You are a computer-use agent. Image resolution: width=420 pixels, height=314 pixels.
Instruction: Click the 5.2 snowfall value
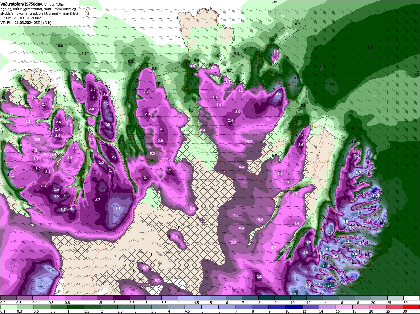[x=41, y=284]
